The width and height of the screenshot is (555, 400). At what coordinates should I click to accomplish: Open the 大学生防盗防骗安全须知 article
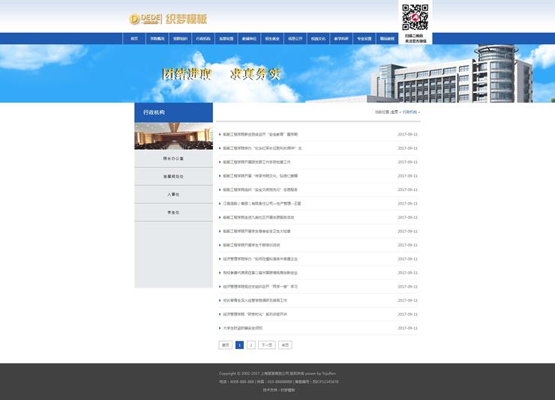tap(242, 328)
